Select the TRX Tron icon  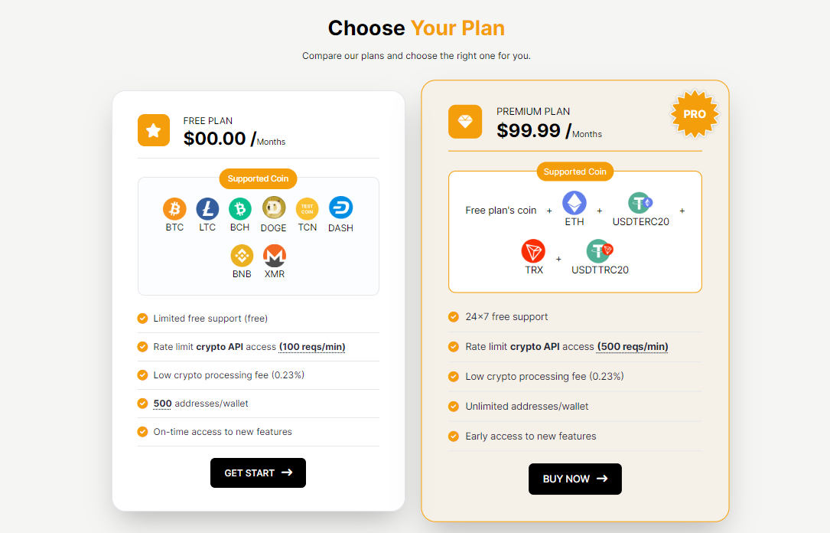533,251
